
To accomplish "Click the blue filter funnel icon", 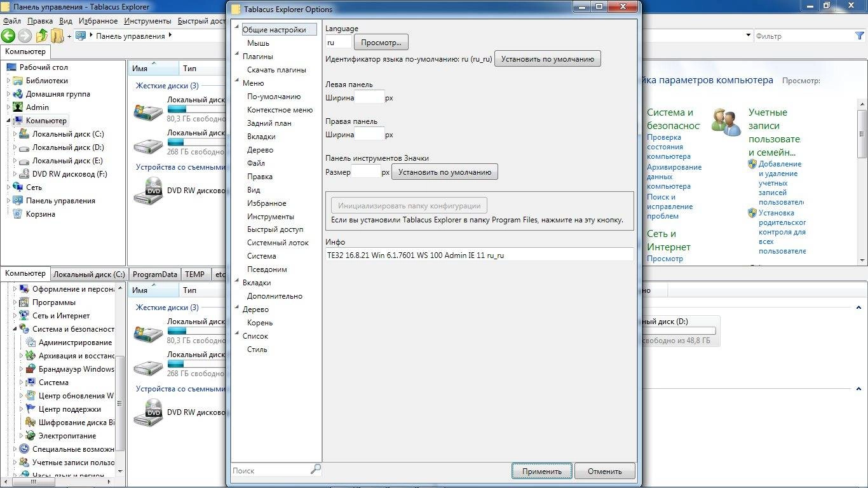I will click(x=860, y=36).
